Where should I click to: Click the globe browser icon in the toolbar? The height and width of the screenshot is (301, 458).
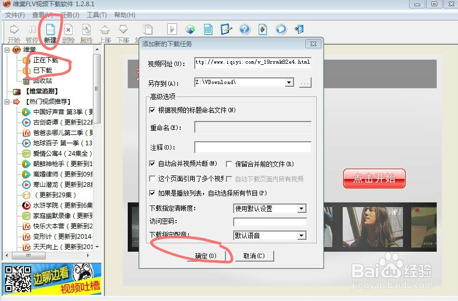[x=190, y=29]
